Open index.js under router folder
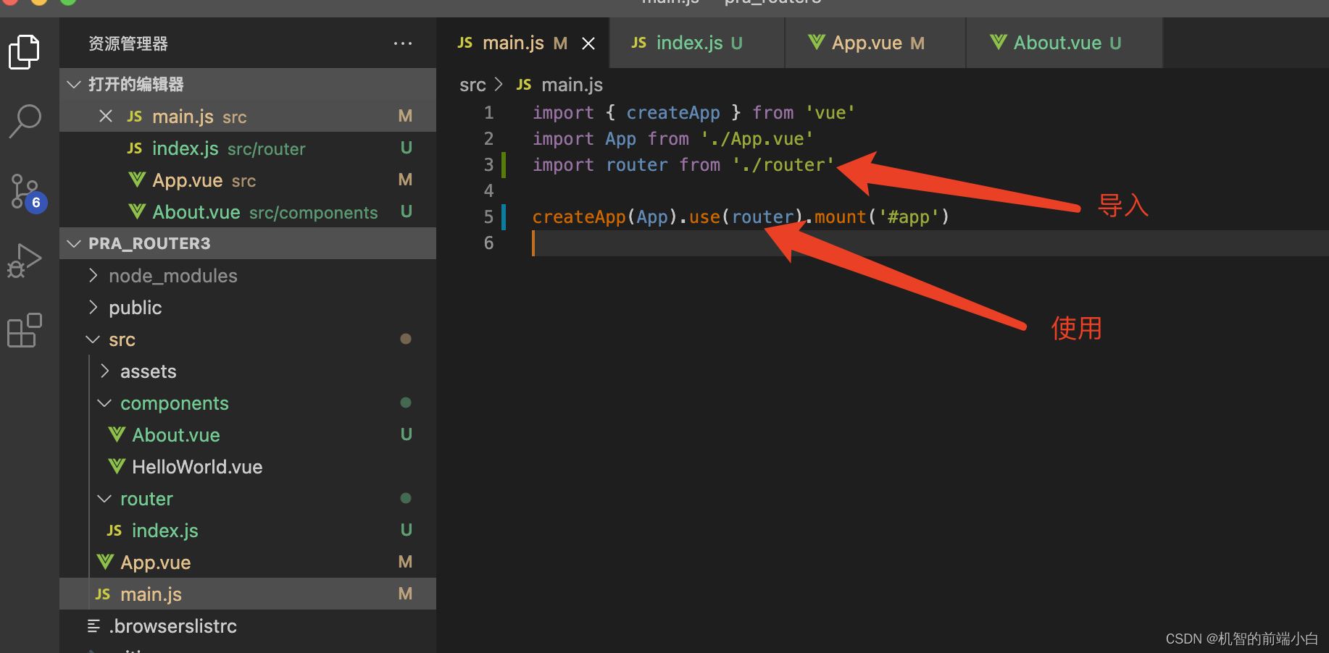Image resolution: width=1329 pixels, height=653 pixels. pos(248,531)
